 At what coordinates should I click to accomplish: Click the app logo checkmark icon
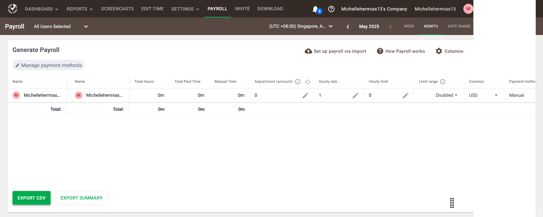[x=12, y=9]
